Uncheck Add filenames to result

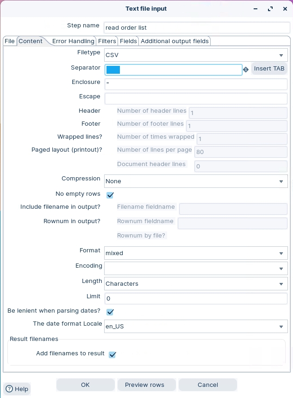pos(112,355)
